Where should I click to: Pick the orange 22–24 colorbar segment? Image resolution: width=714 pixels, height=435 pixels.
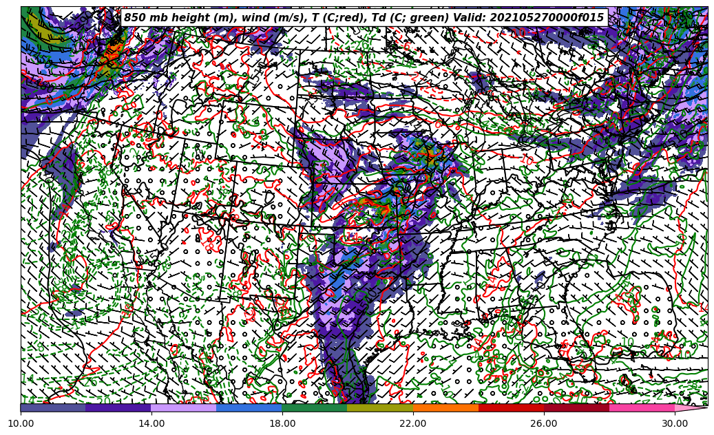pyautogui.click(x=445, y=407)
